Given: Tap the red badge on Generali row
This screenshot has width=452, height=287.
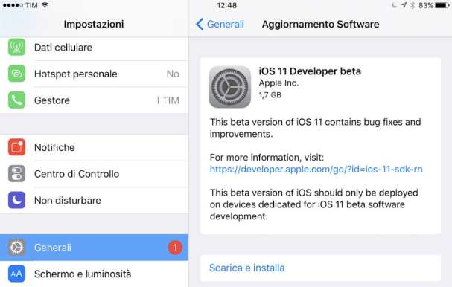Looking at the screenshot, I should (x=175, y=248).
